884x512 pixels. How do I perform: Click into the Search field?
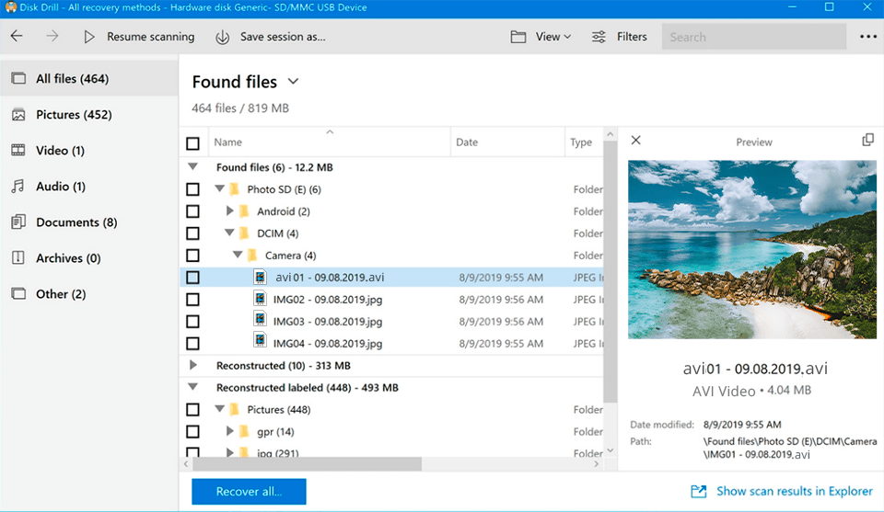(x=754, y=37)
